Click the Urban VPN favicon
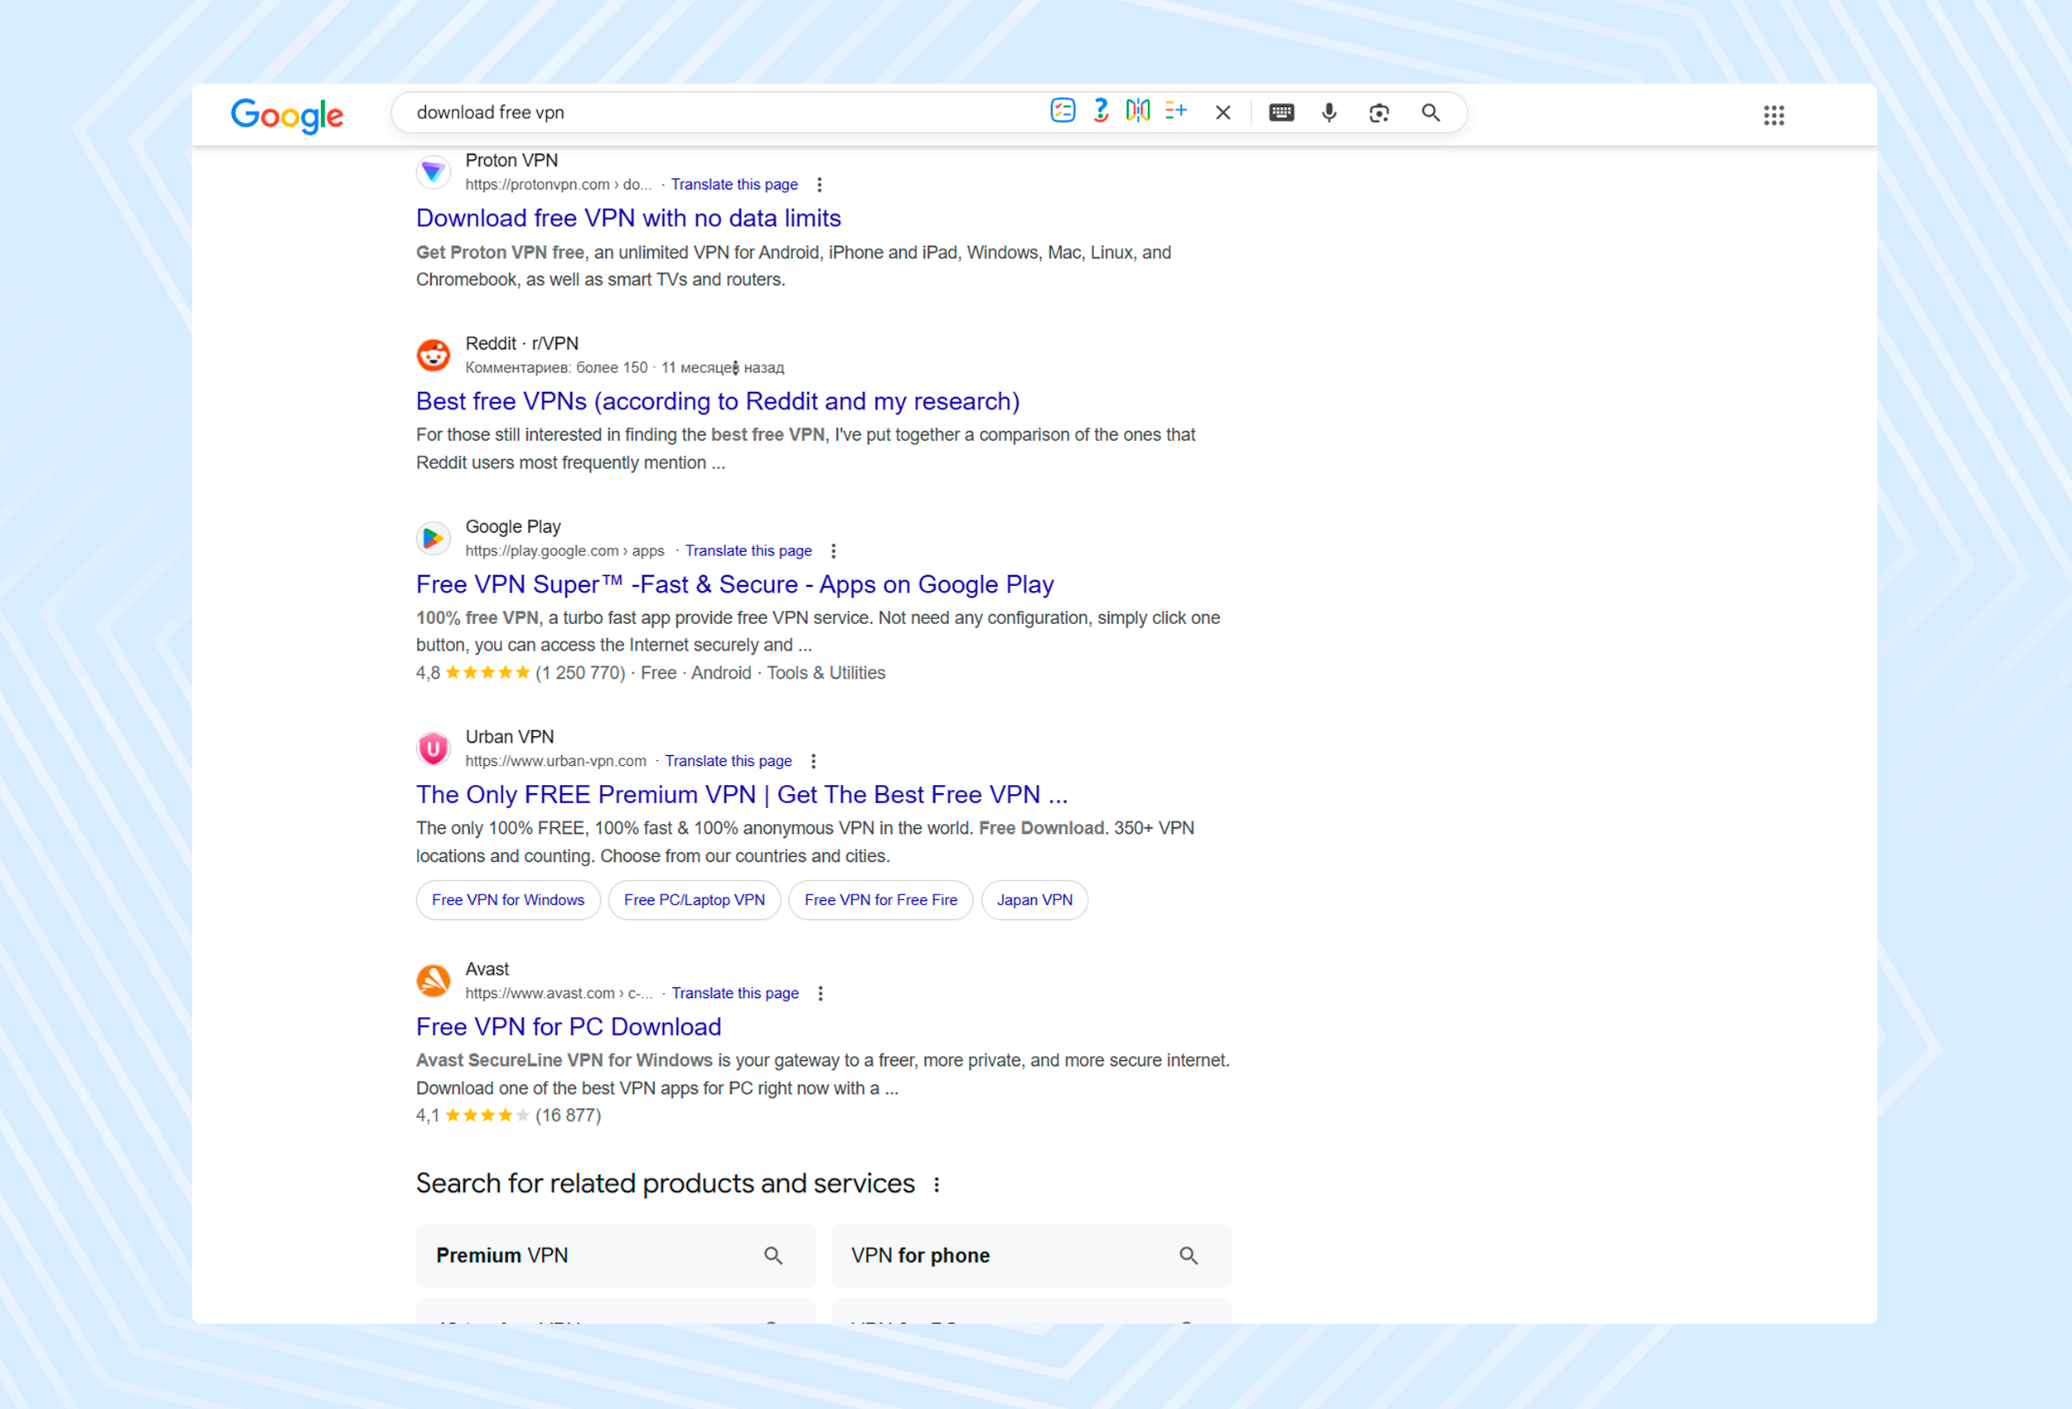 pos(433,748)
